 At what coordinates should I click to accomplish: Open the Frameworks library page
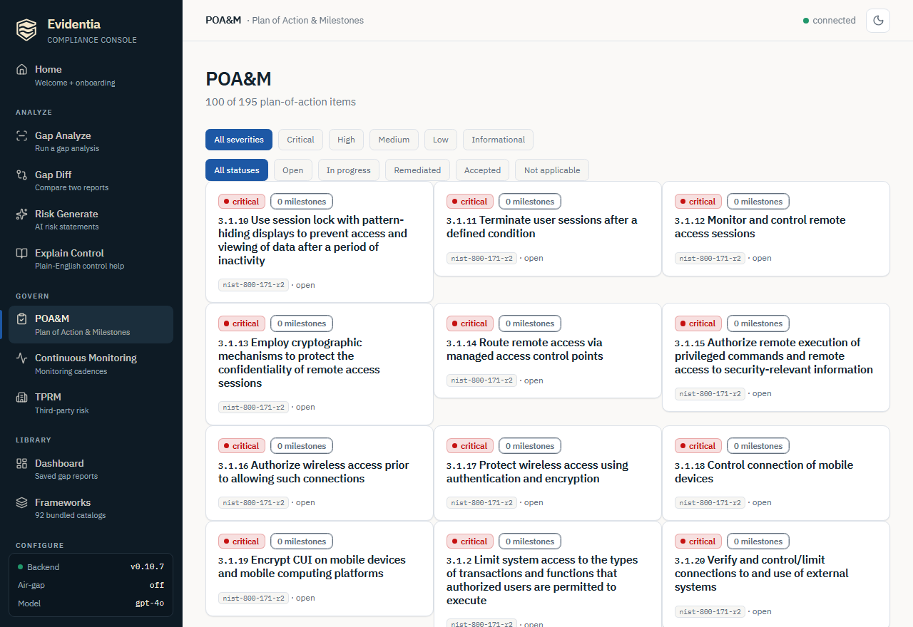pos(91,509)
